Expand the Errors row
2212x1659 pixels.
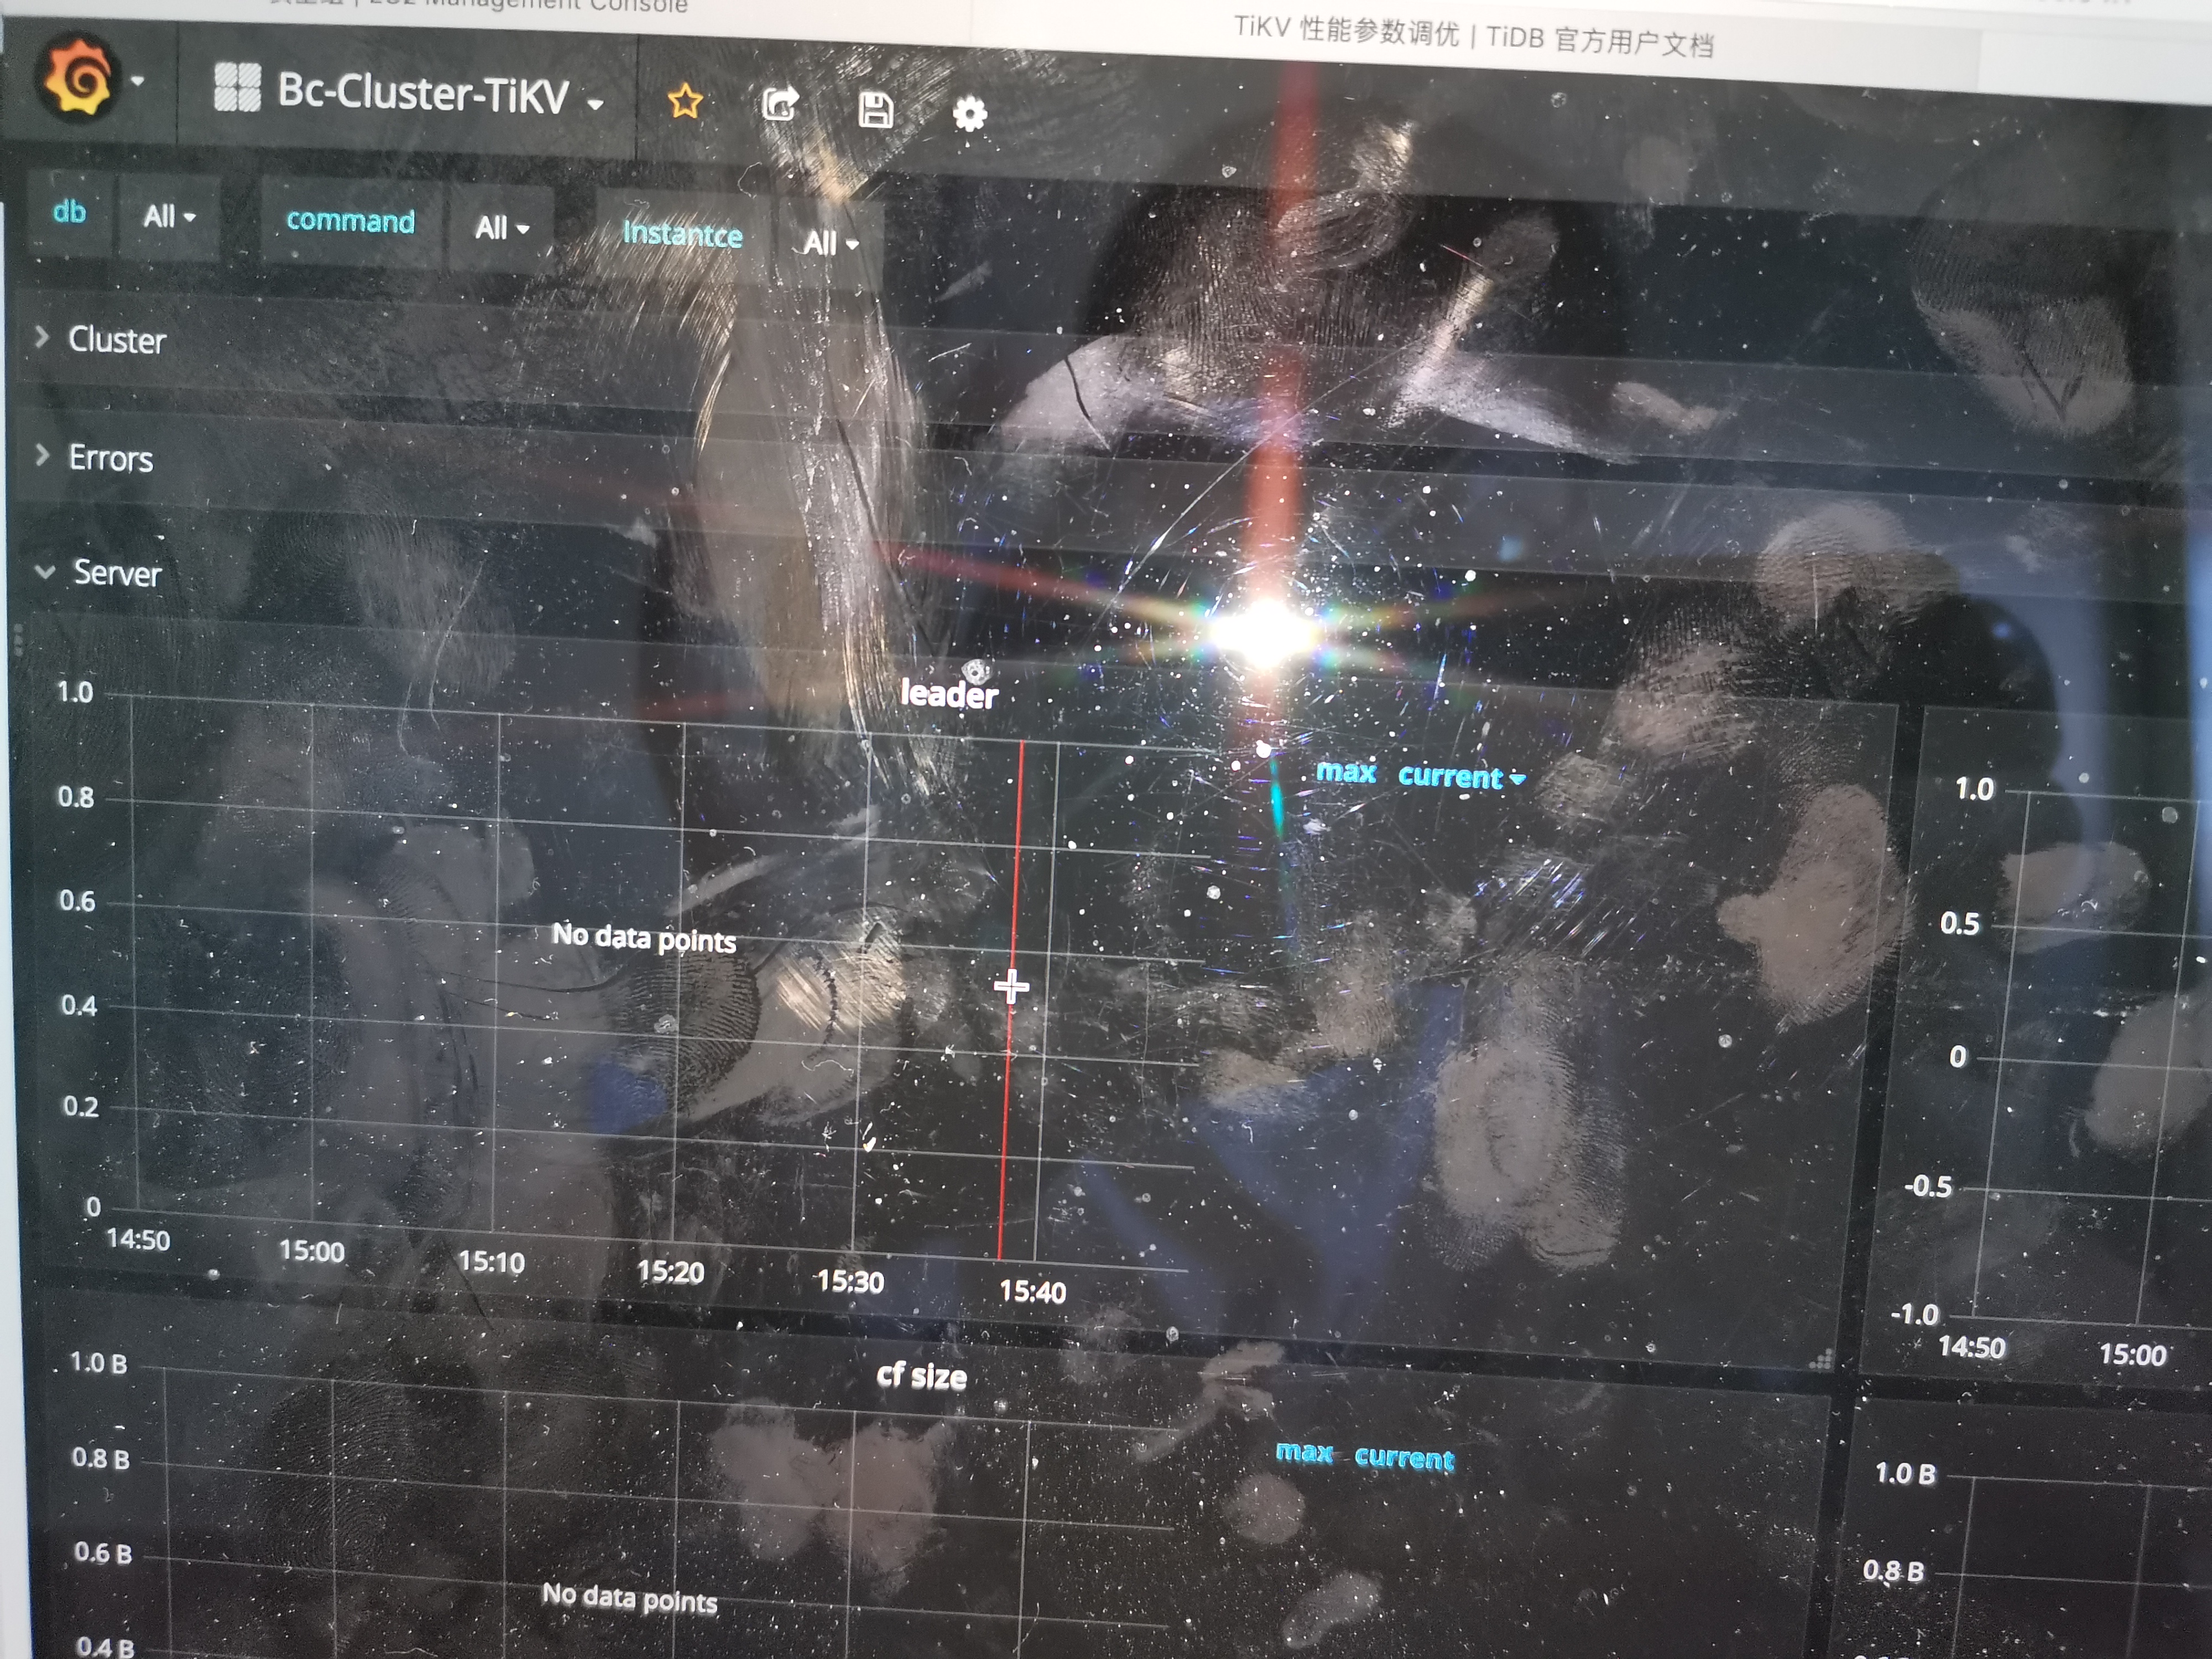(110, 458)
